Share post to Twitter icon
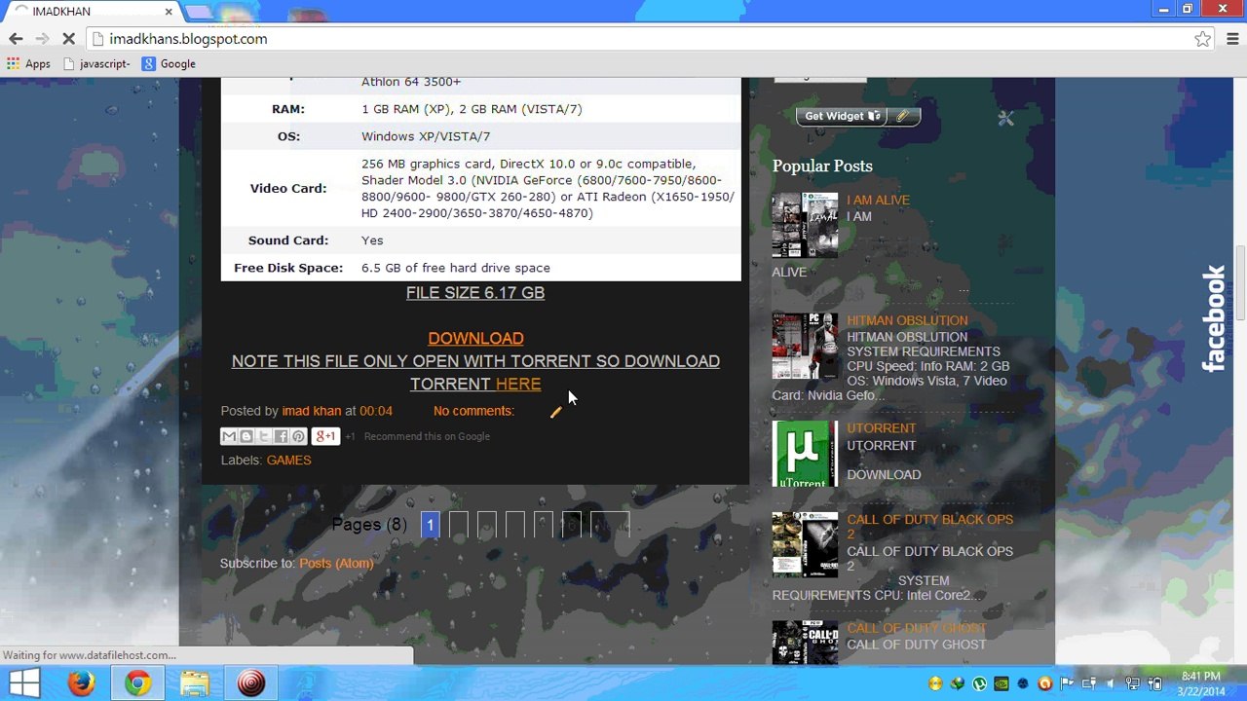The height and width of the screenshot is (701, 1247). (x=264, y=436)
